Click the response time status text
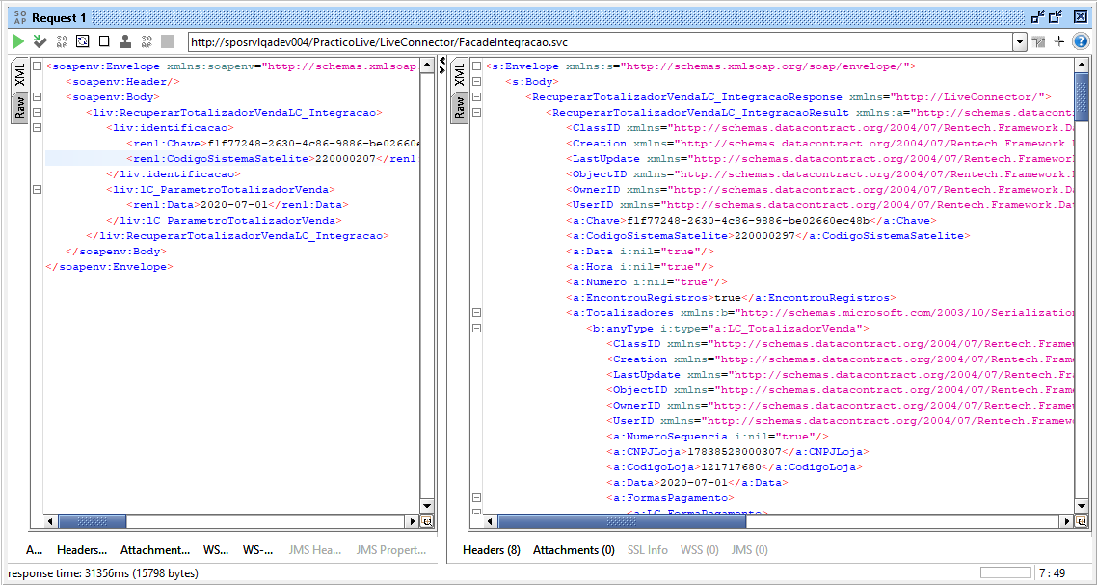 [x=103, y=573]
